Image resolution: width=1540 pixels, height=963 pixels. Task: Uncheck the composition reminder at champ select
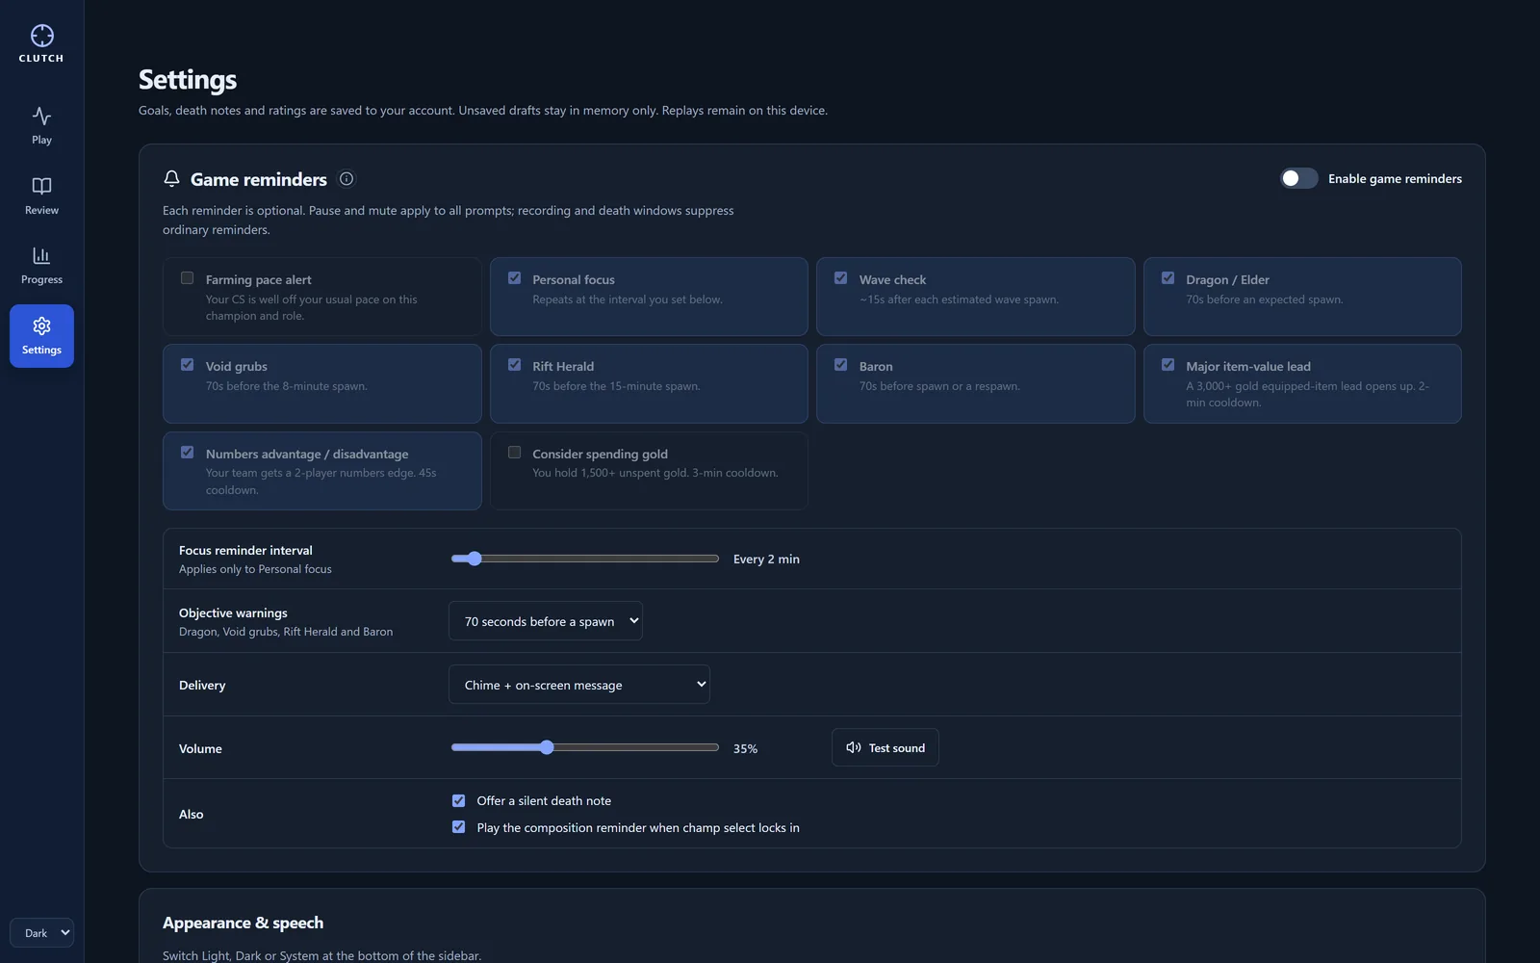458,827
